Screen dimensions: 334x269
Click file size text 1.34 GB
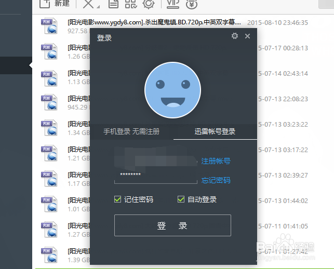tap(79, 133)
